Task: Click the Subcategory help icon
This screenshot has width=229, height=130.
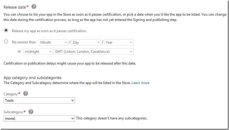Action: tap(31, 112)
